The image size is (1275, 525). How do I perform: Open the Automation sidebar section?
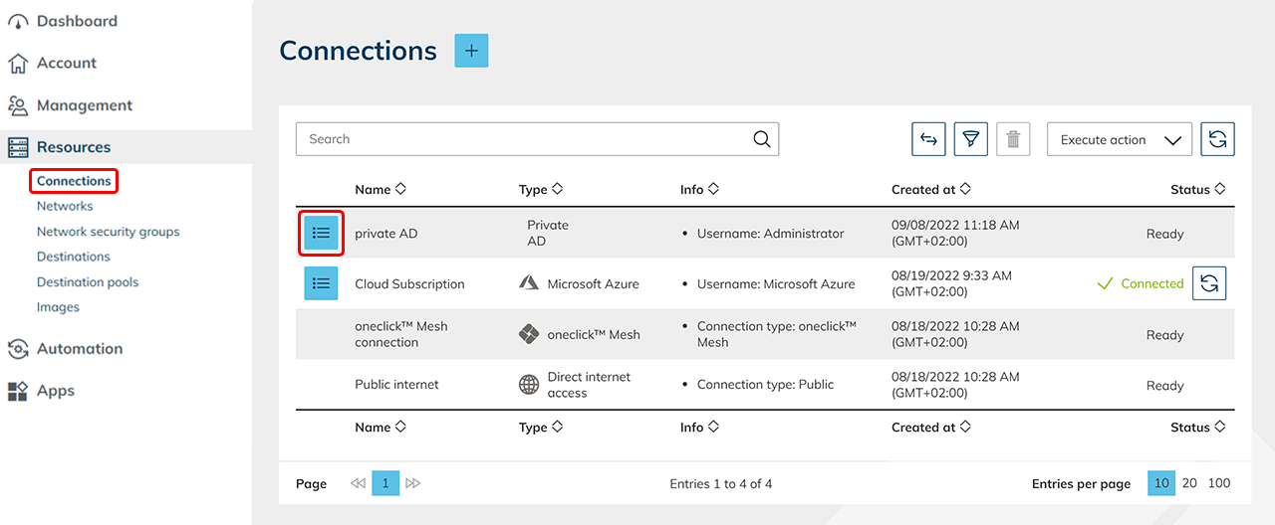click(x=80, y=349)
